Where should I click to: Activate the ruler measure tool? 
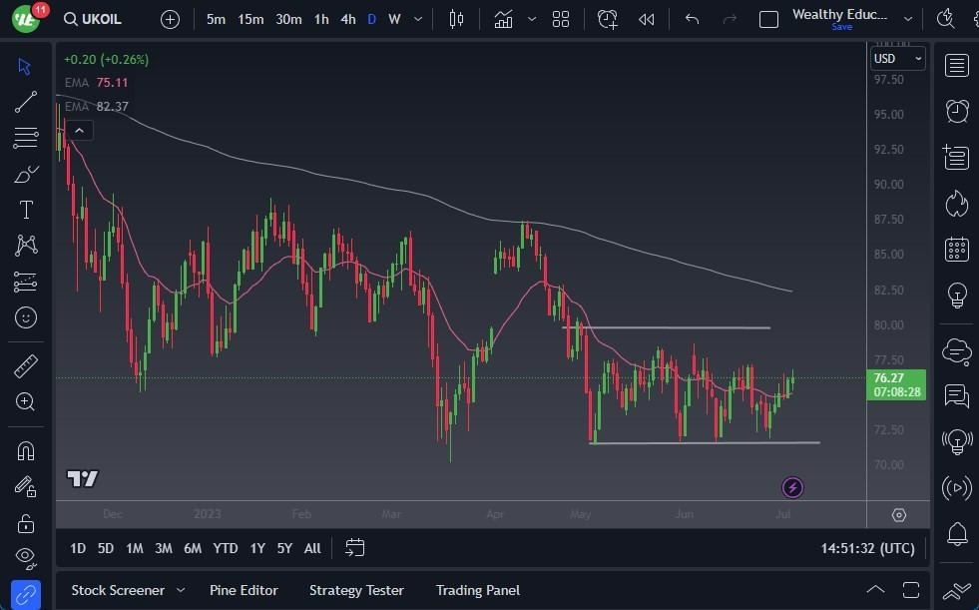click(26, 366)
